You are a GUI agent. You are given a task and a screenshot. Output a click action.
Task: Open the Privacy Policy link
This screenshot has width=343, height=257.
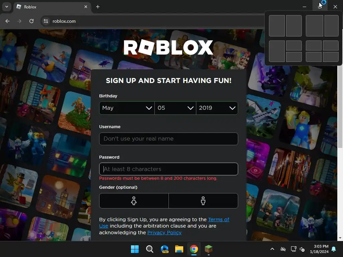coord(164,233)
